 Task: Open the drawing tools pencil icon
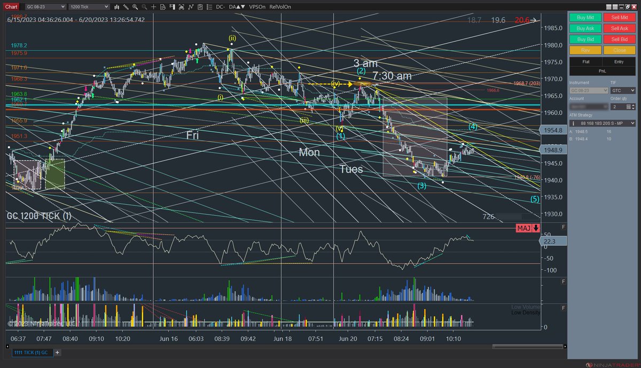126,7
